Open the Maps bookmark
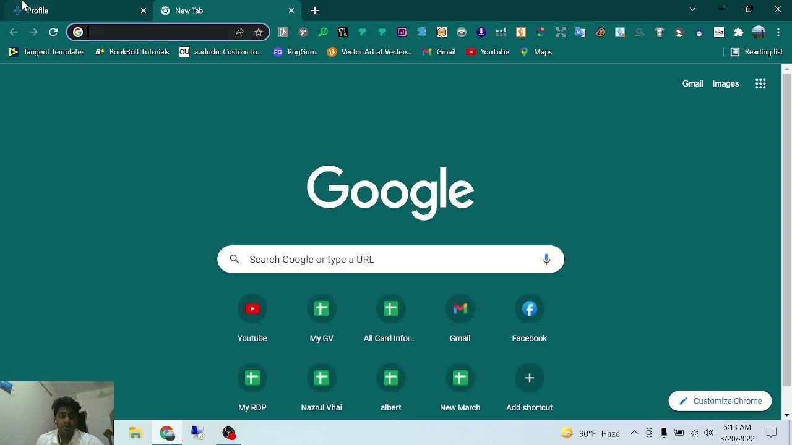The height and width of the screenshot is (445, 792). click(536, 52)
